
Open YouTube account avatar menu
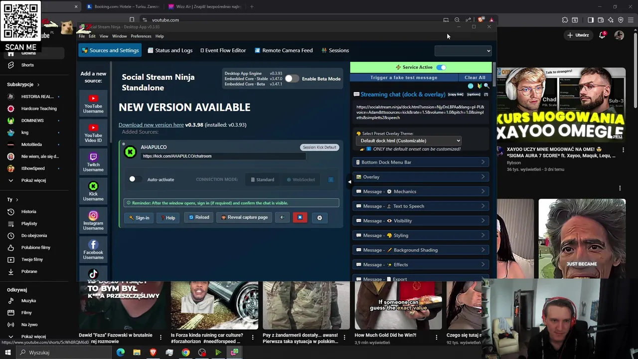[x=619, y=35]
